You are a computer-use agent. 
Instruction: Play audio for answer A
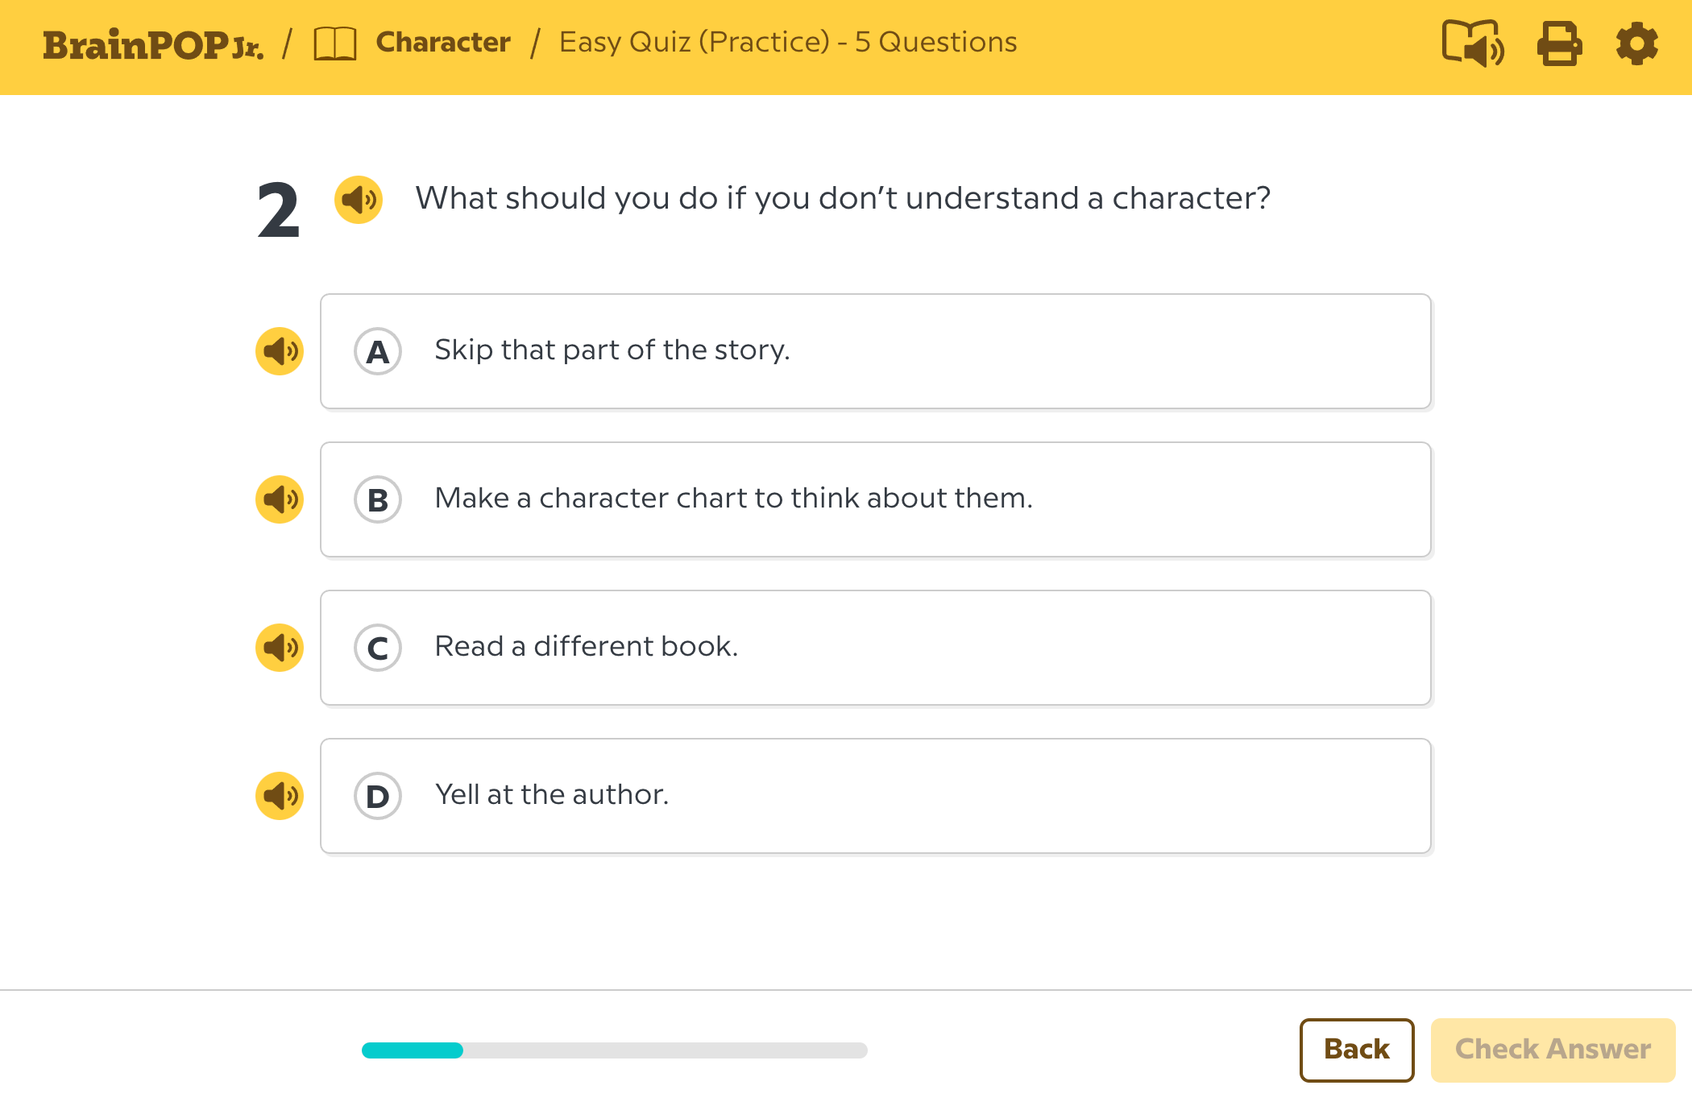pyautogui.click(x=280, y=351)
